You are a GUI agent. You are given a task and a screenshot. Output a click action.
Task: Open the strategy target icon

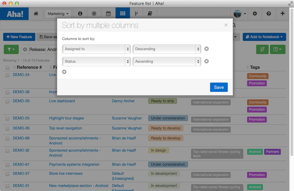(x=94, y=13)
